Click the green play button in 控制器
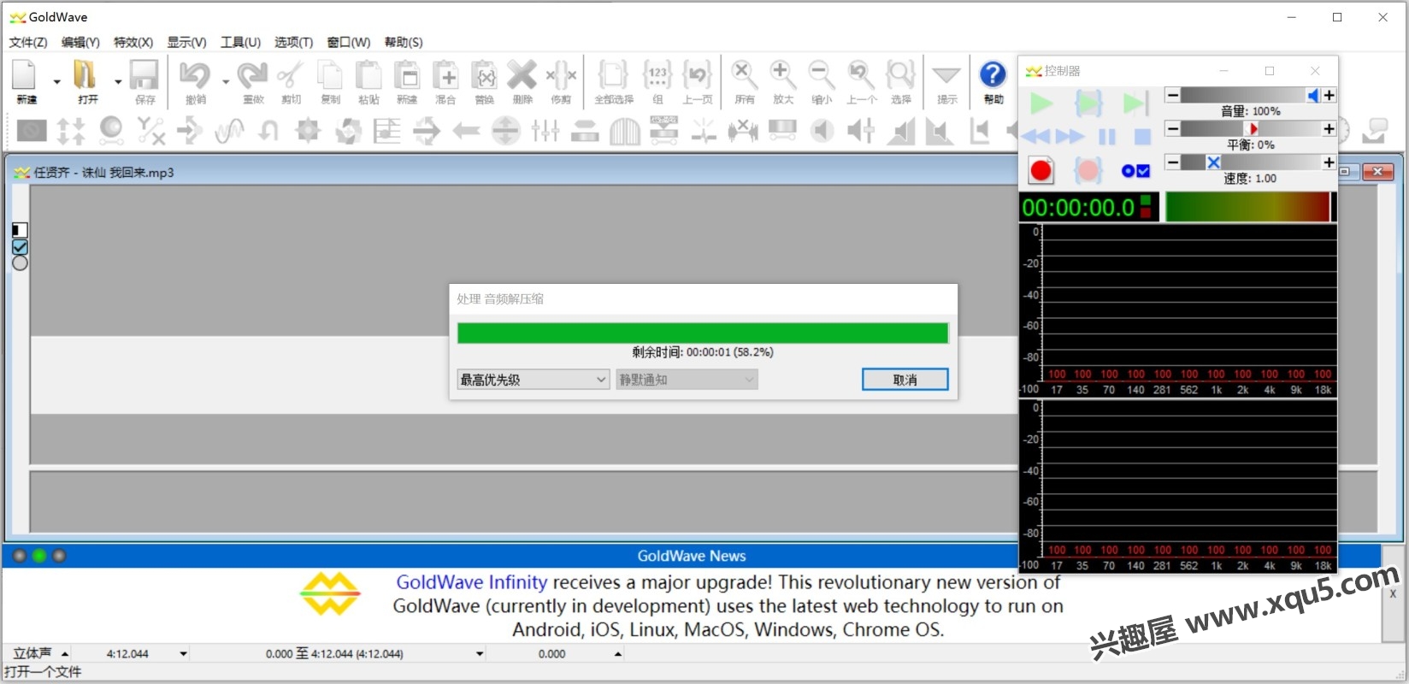Screen dimensions: 1409x684 coord(1041,103)
